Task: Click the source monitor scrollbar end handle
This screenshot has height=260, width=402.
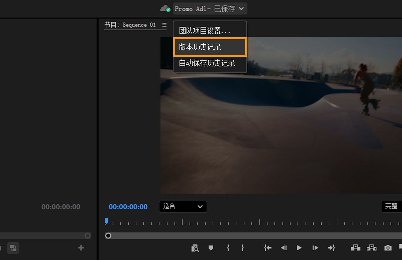Action: pyautogui.click(x=87, y=236)
